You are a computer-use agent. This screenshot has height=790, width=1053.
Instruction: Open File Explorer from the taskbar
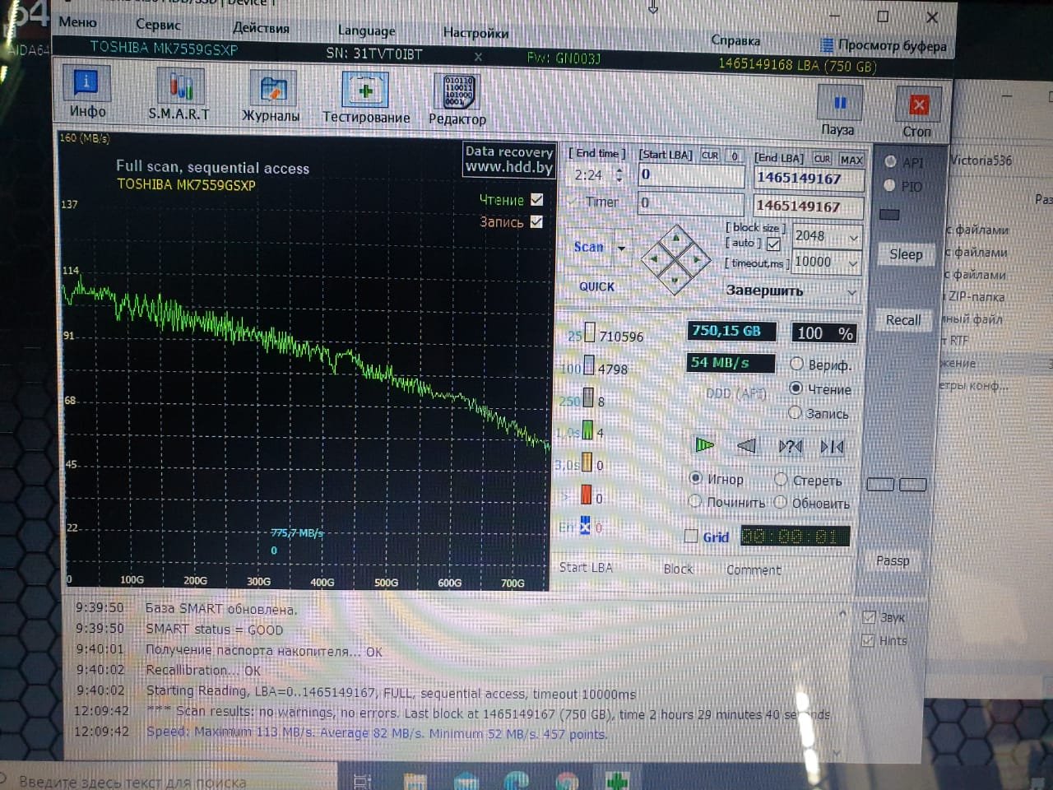tap(415, 782)
